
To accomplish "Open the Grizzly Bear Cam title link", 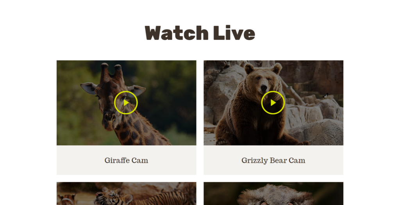I will coord(273,161).
